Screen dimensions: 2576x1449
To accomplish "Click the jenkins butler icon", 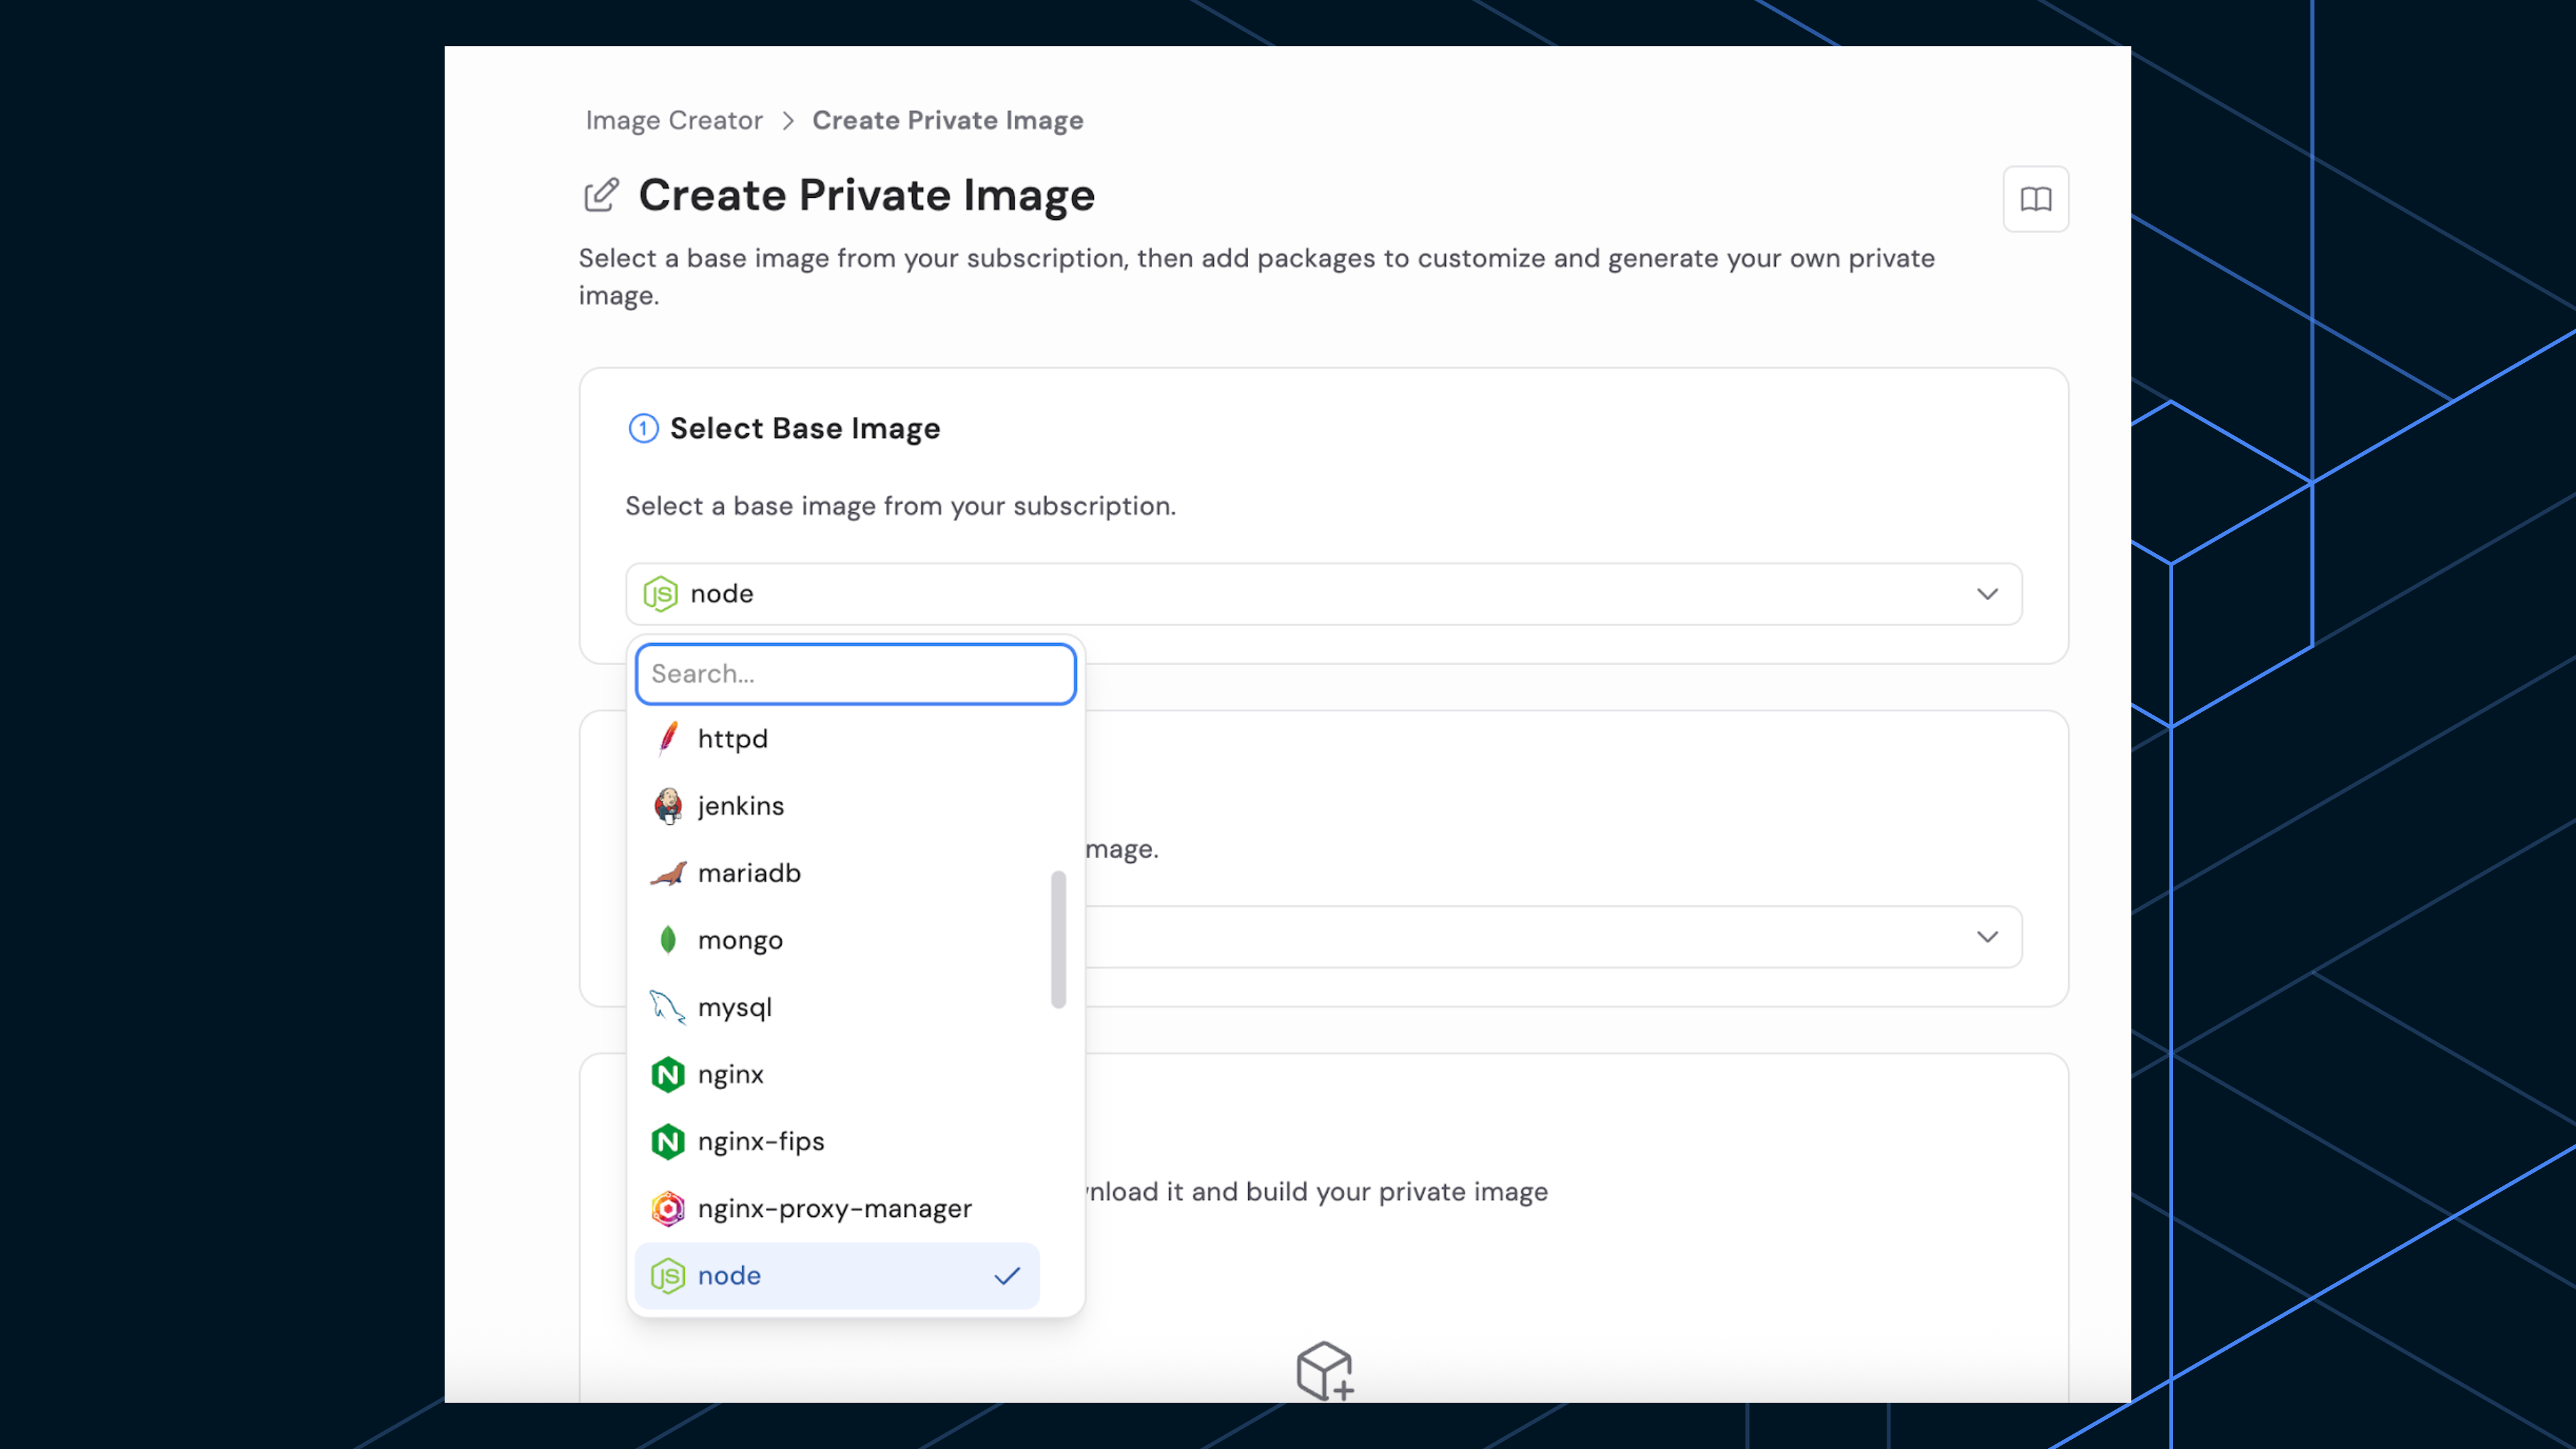I will 668,806.
